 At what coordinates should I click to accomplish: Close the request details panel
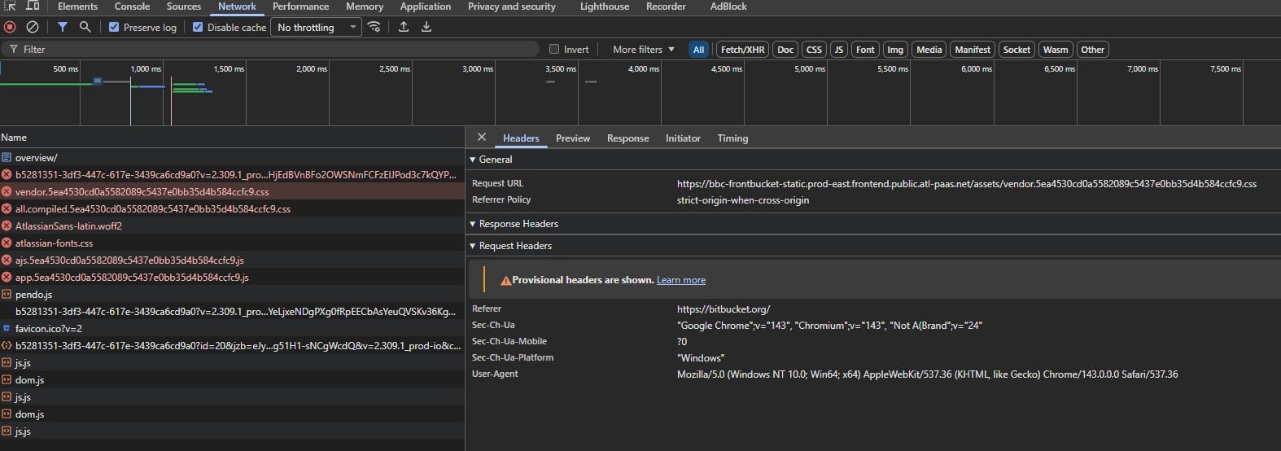(x=482, y=138)
